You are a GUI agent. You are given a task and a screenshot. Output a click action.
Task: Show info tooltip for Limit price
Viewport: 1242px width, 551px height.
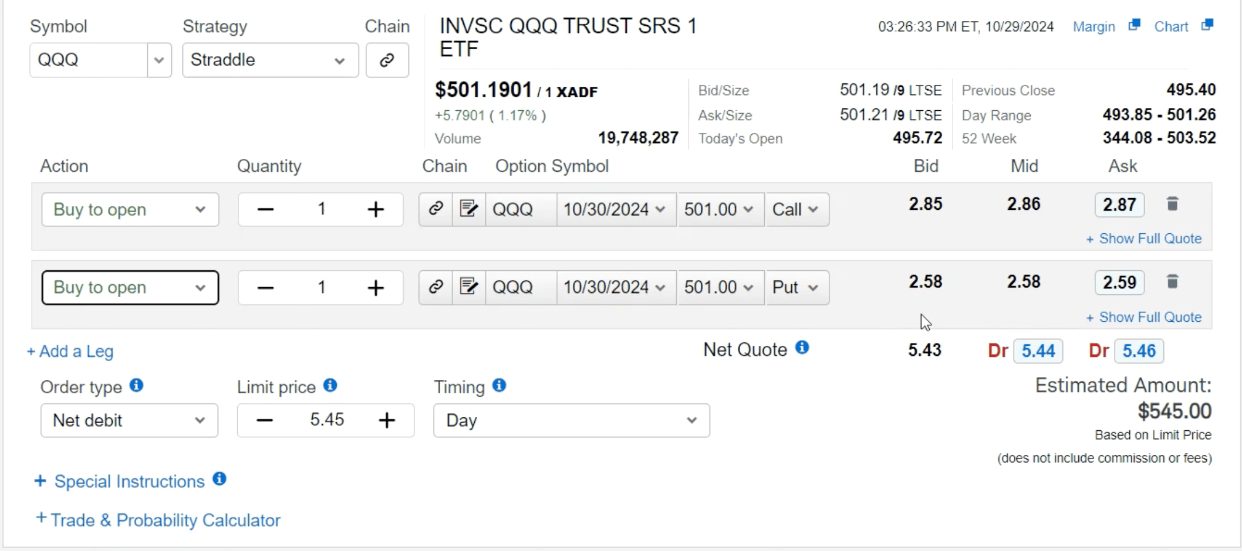330,386
